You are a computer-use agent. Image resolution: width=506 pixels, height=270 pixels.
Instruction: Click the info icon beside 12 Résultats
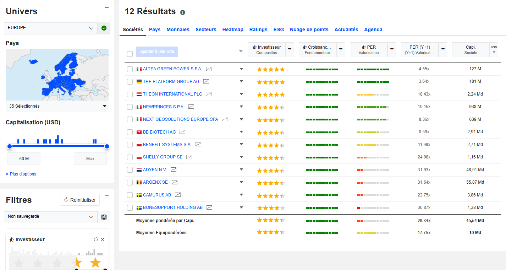[183, 12]
